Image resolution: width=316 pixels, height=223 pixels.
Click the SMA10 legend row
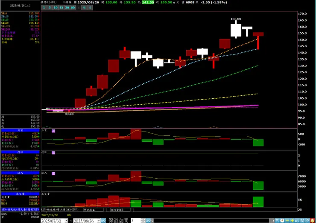[x=20, y=17]
